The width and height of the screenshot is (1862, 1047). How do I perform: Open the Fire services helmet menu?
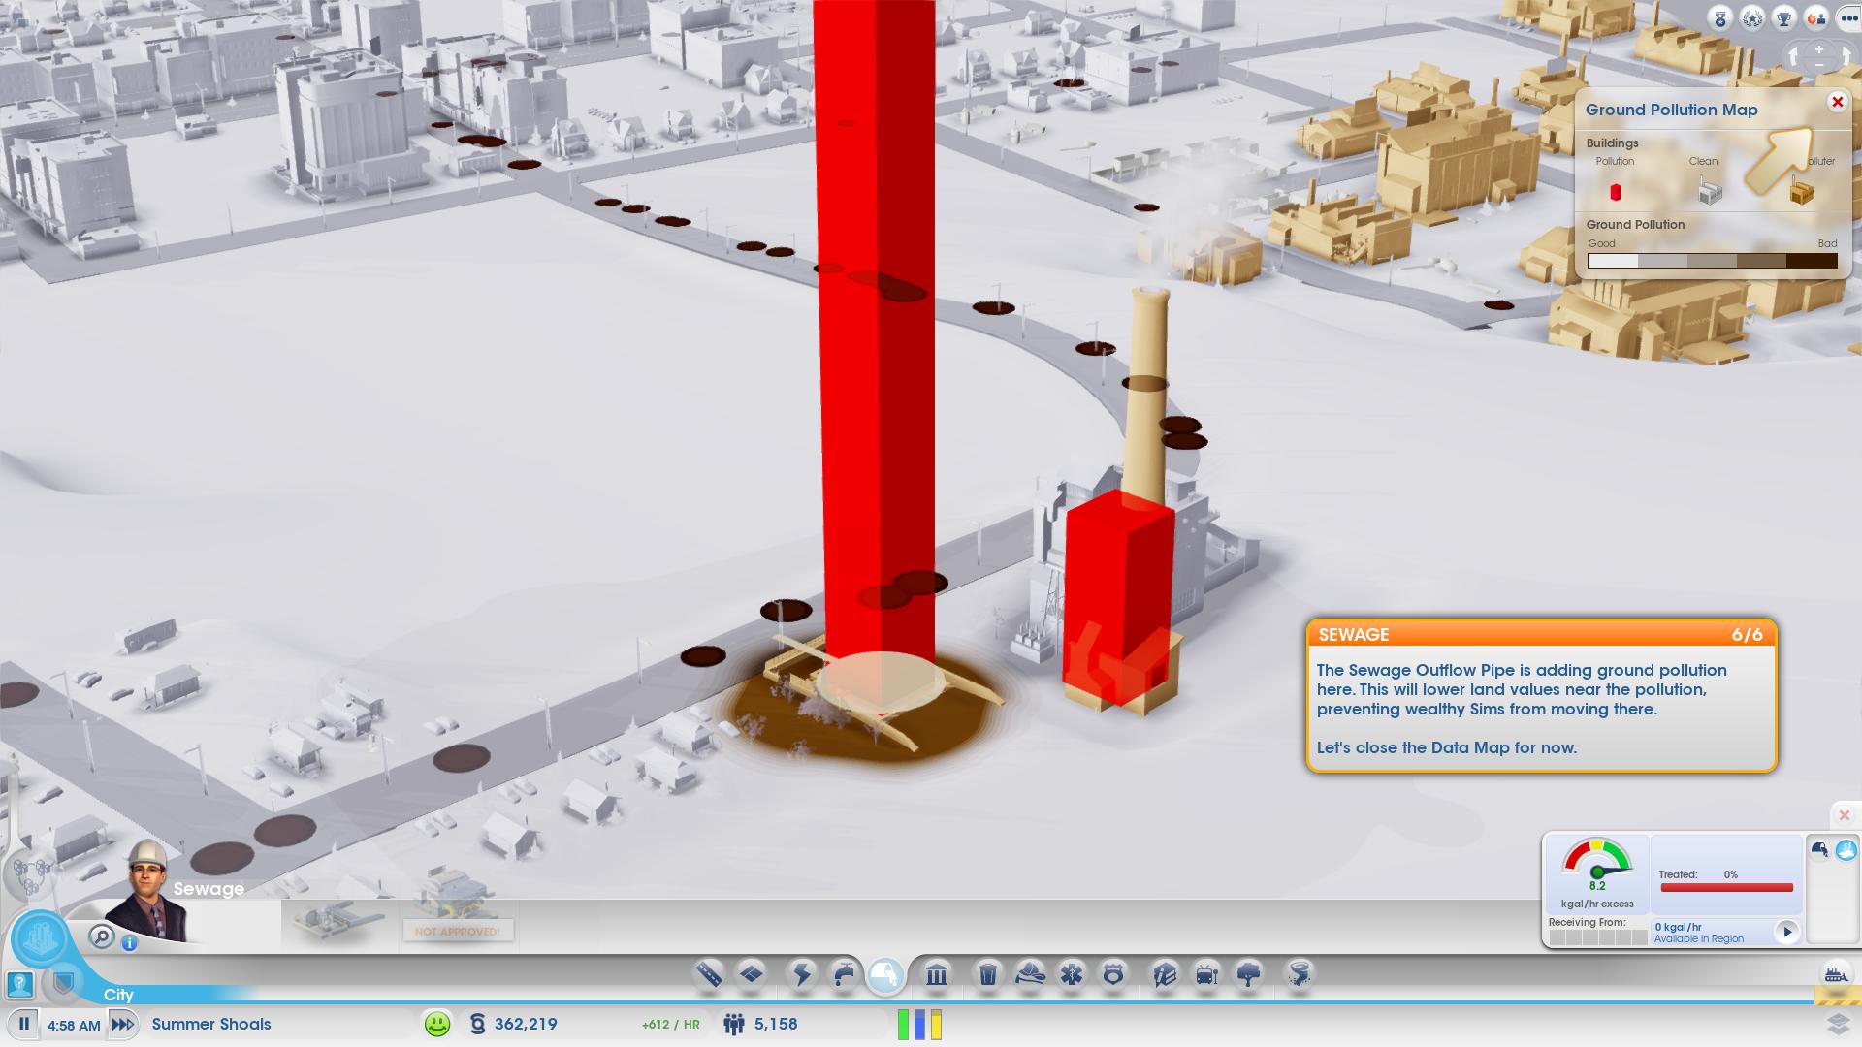click(1030, 973)
